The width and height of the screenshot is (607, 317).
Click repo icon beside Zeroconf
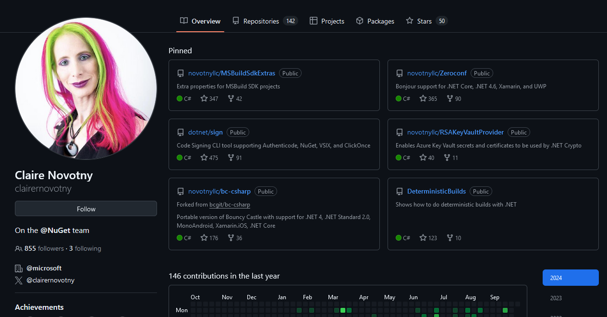click(x=400, y=73)
